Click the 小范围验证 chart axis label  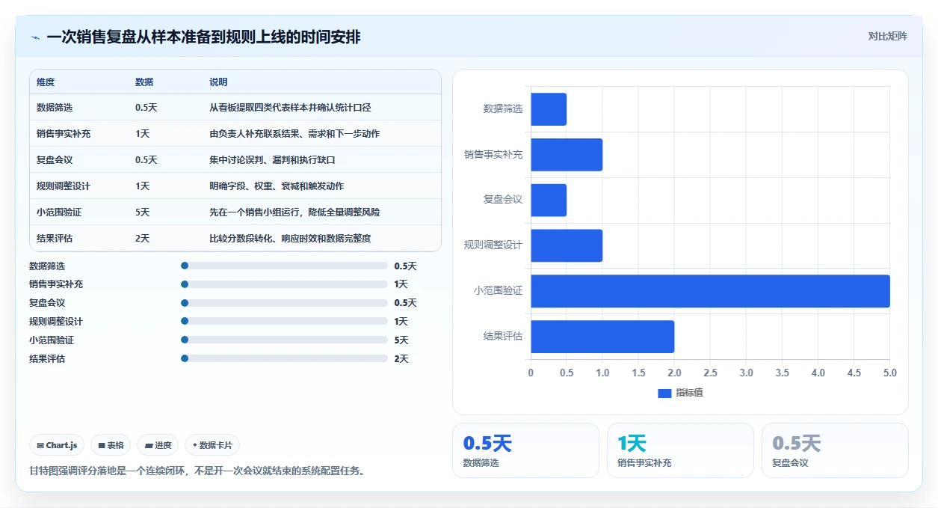(x=498, y=291)
